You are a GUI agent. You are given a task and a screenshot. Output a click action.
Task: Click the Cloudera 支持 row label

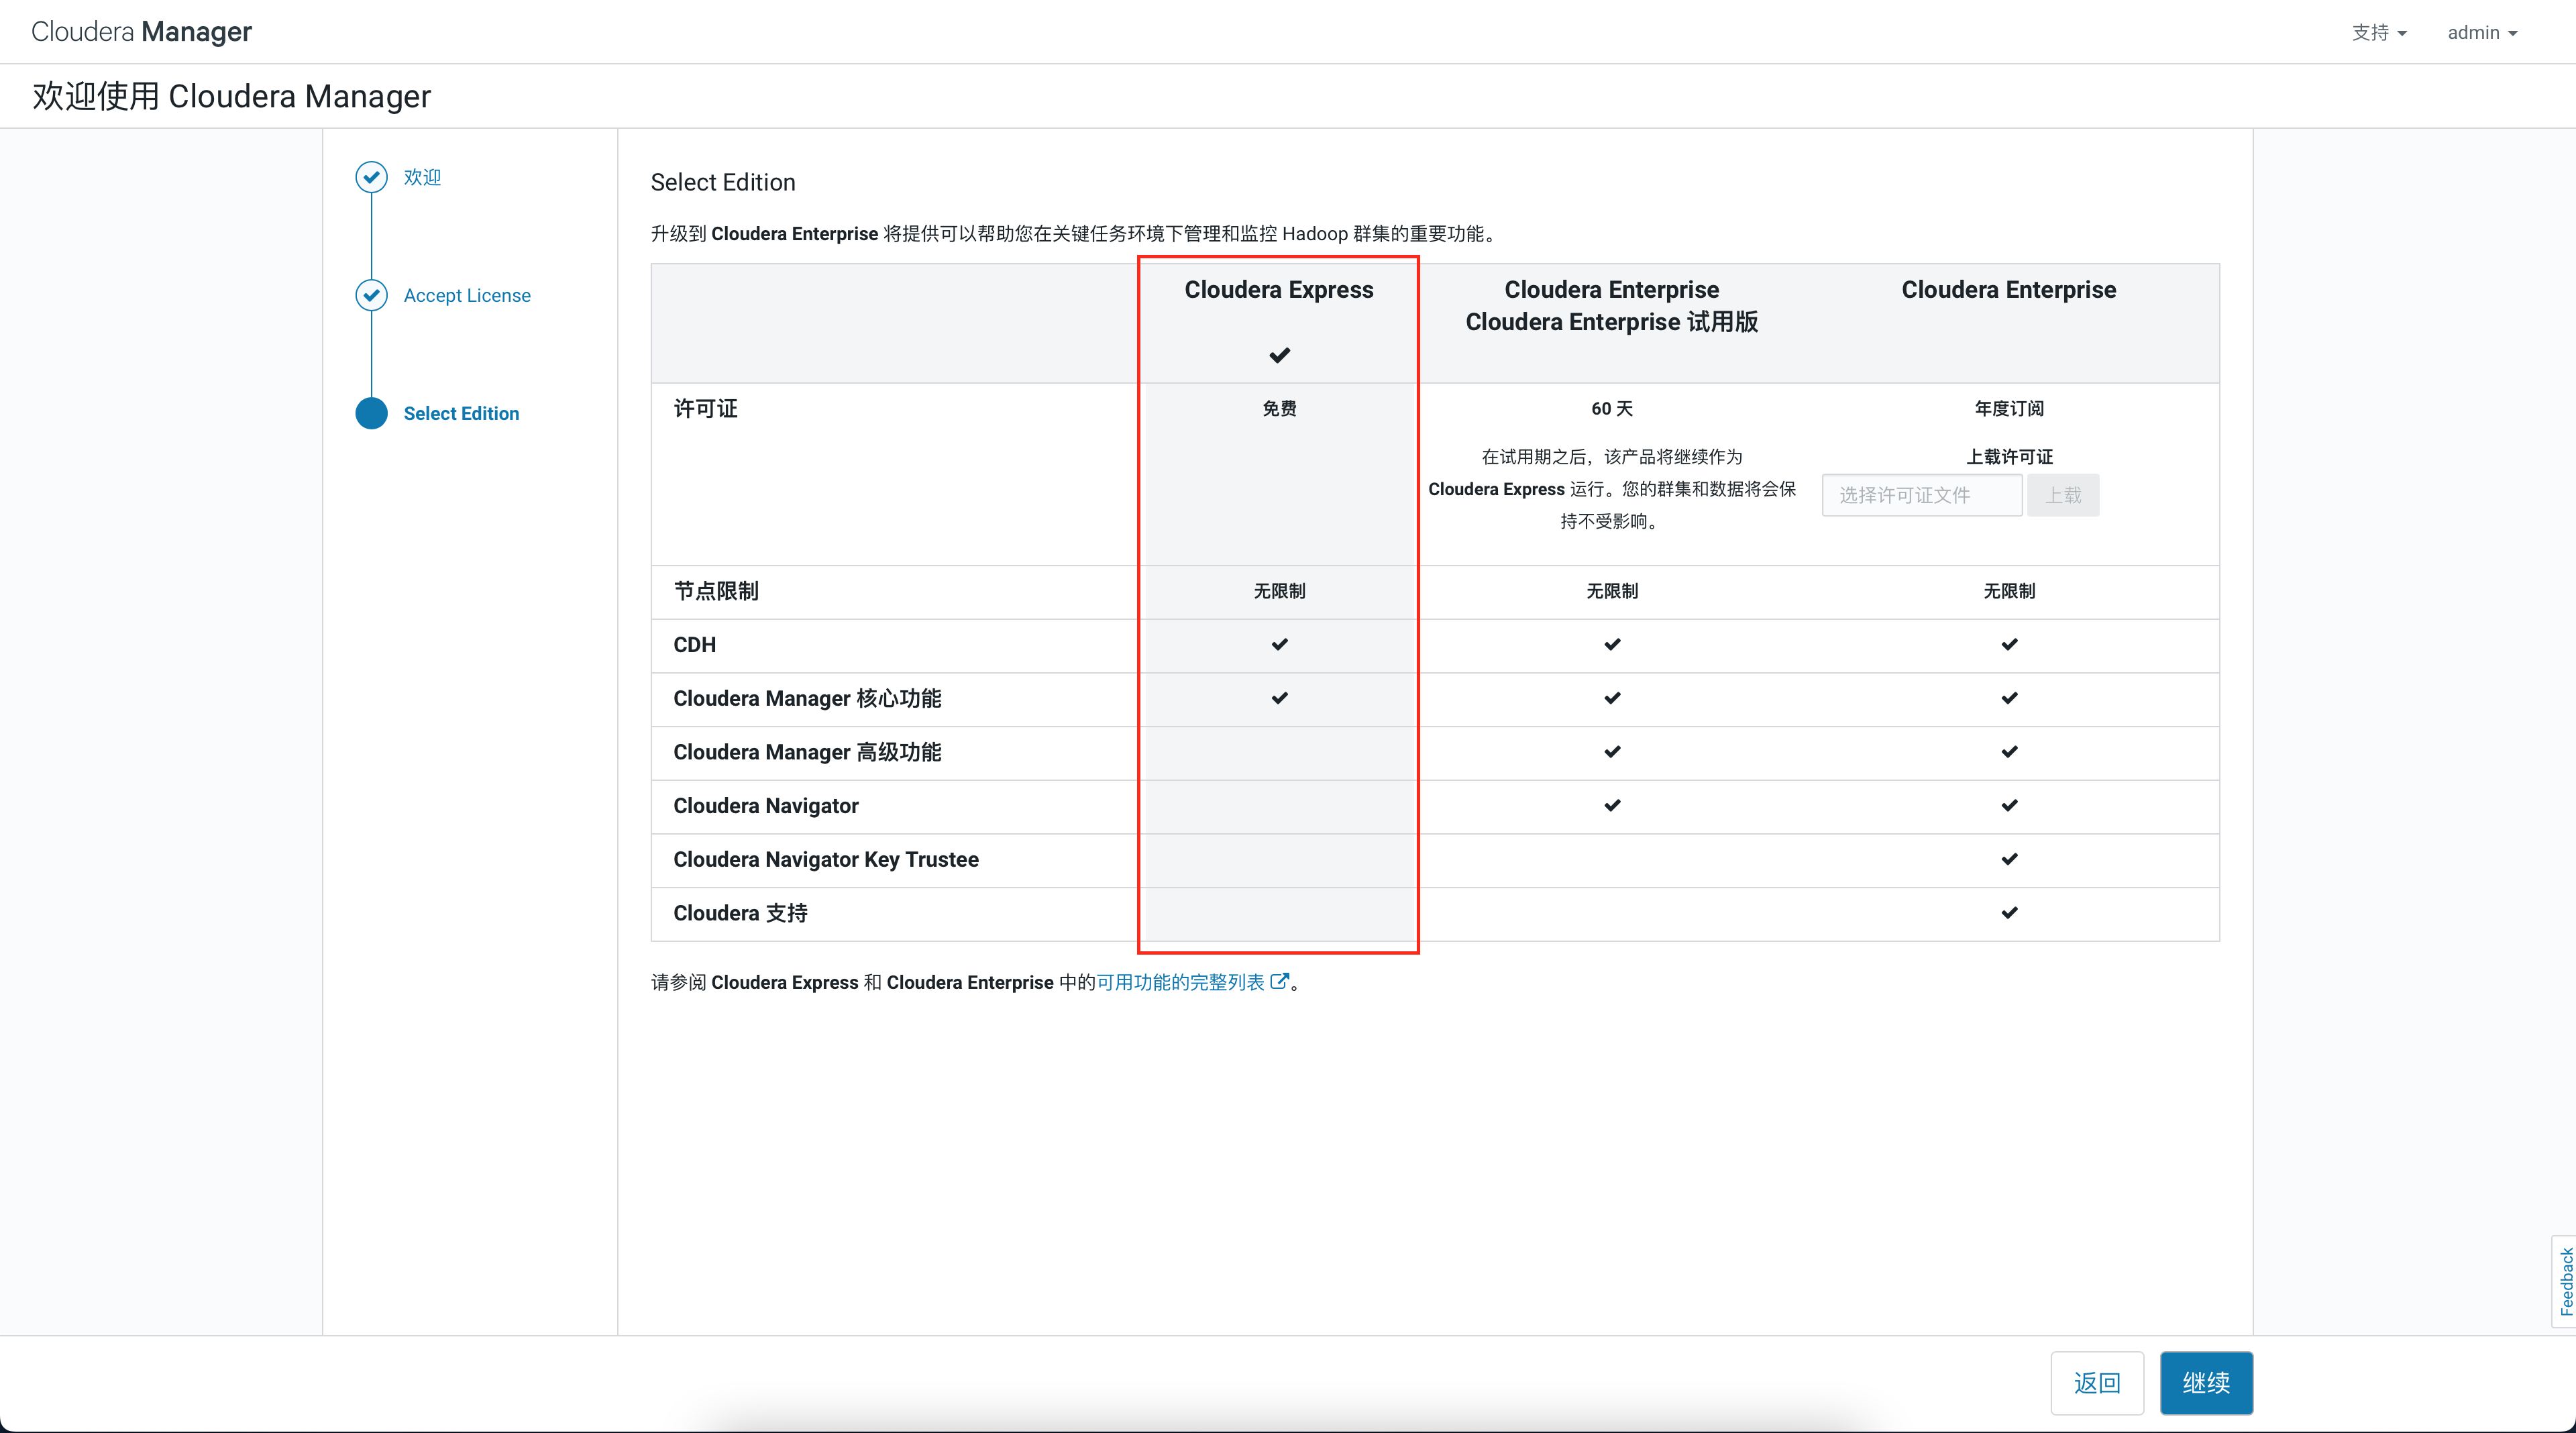pos(741,913)
